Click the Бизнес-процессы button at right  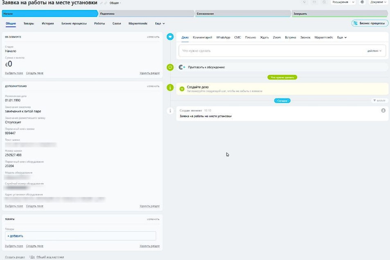pyautogui.click(x=370, y=23)
